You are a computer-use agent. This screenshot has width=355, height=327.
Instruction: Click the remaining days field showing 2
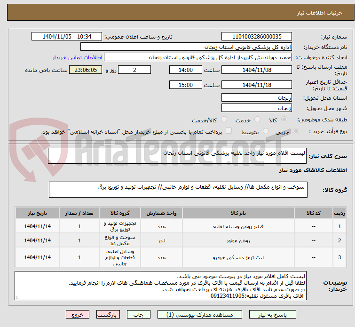[x=134, y=70]
